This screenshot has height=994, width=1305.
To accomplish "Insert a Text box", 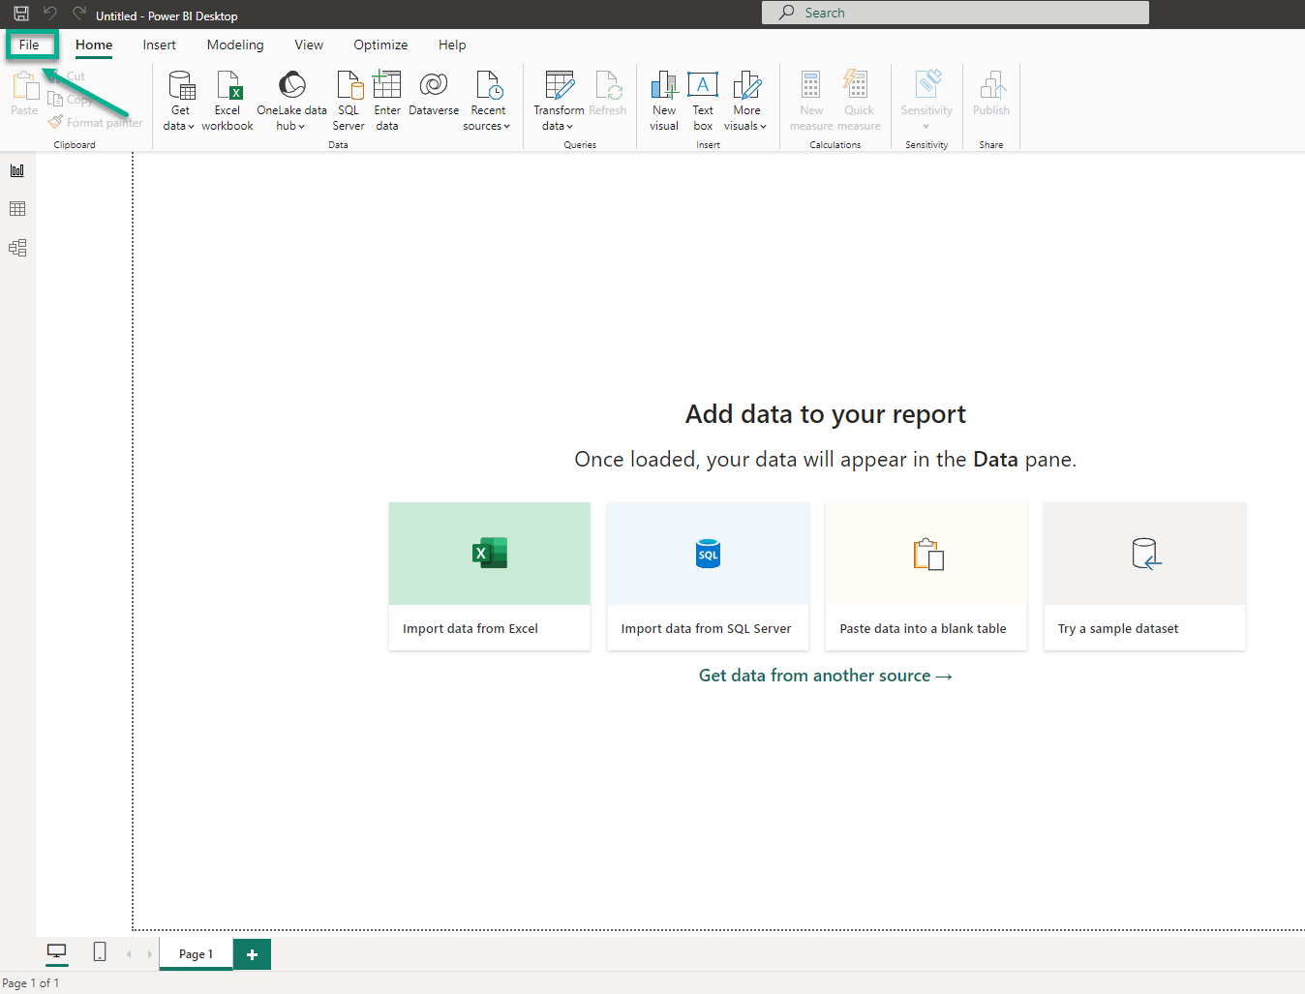I will point(703,87).
